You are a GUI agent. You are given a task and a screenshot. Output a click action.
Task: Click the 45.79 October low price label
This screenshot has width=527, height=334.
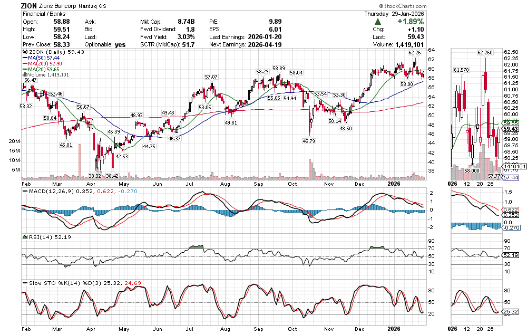[x=309, y=141]
